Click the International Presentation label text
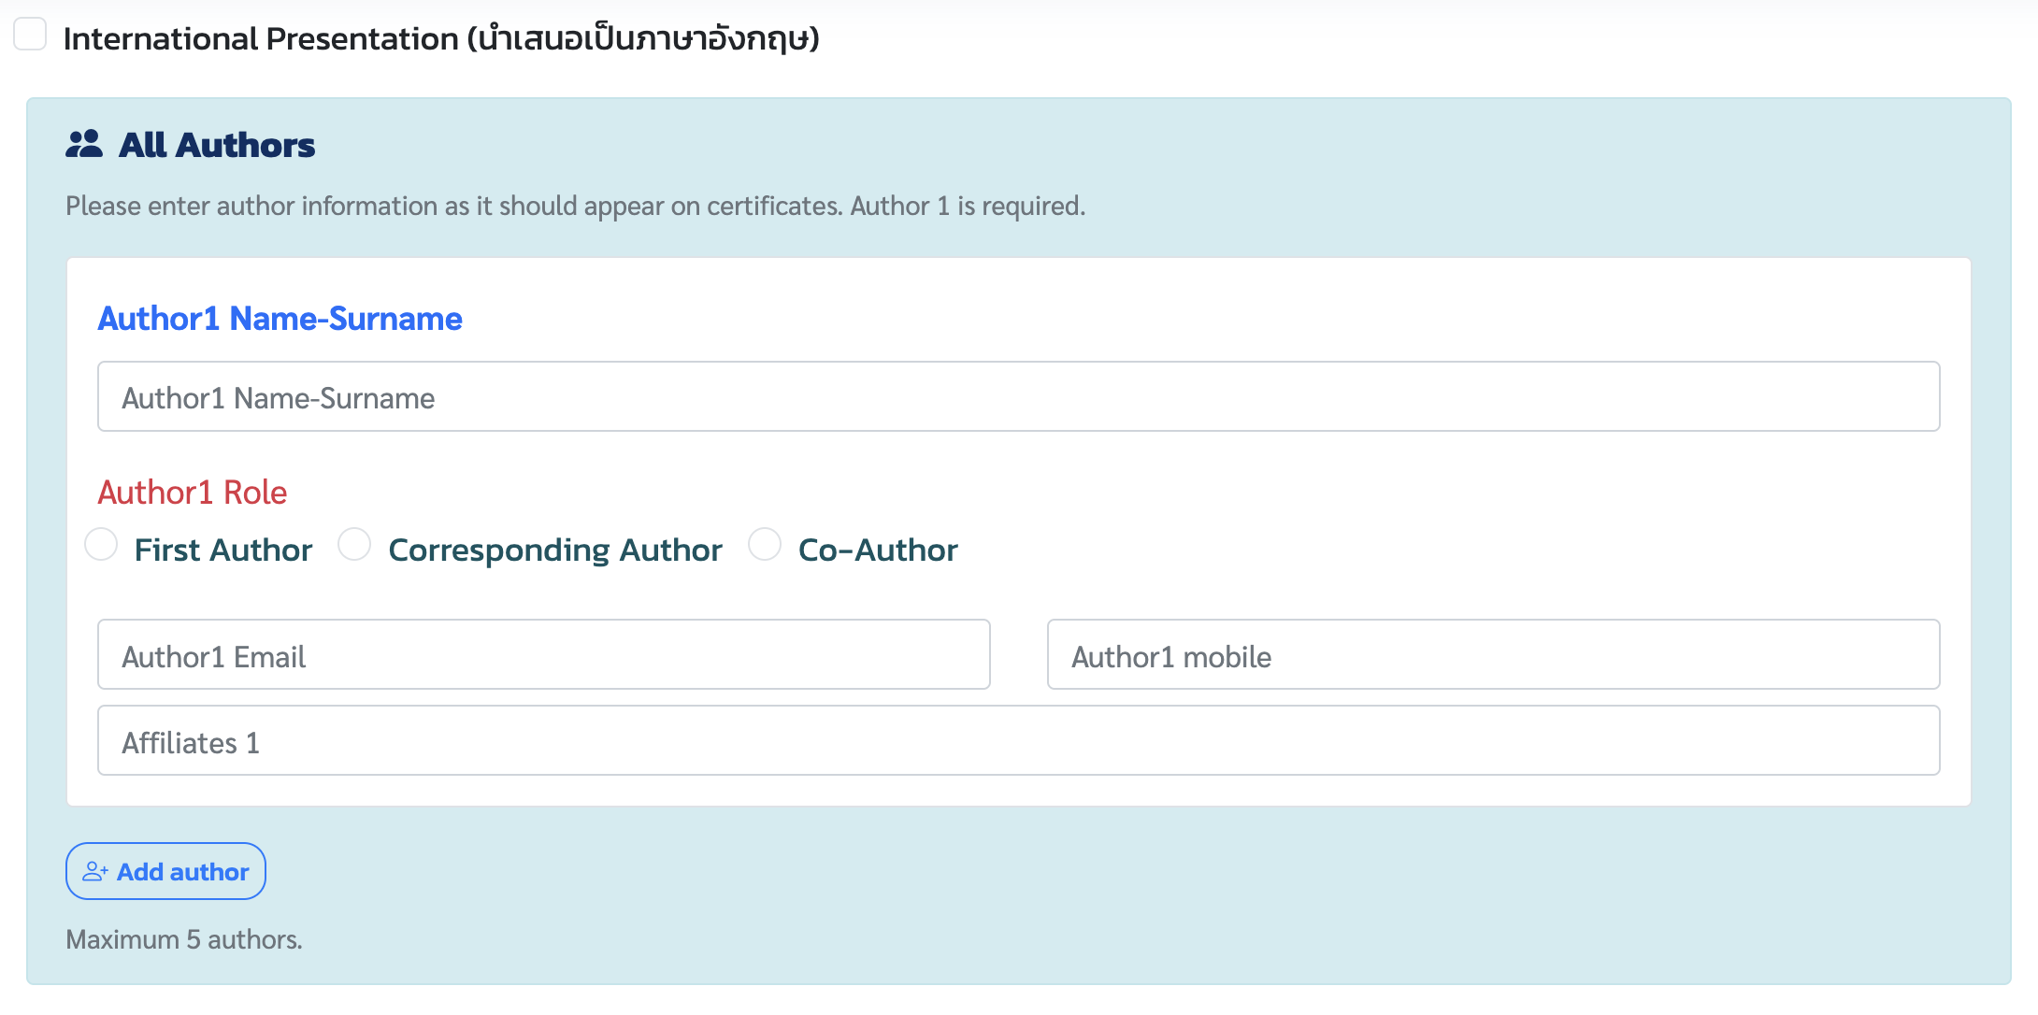Viewport: 2038px width, 1015px height. click(x=441, y=38)
